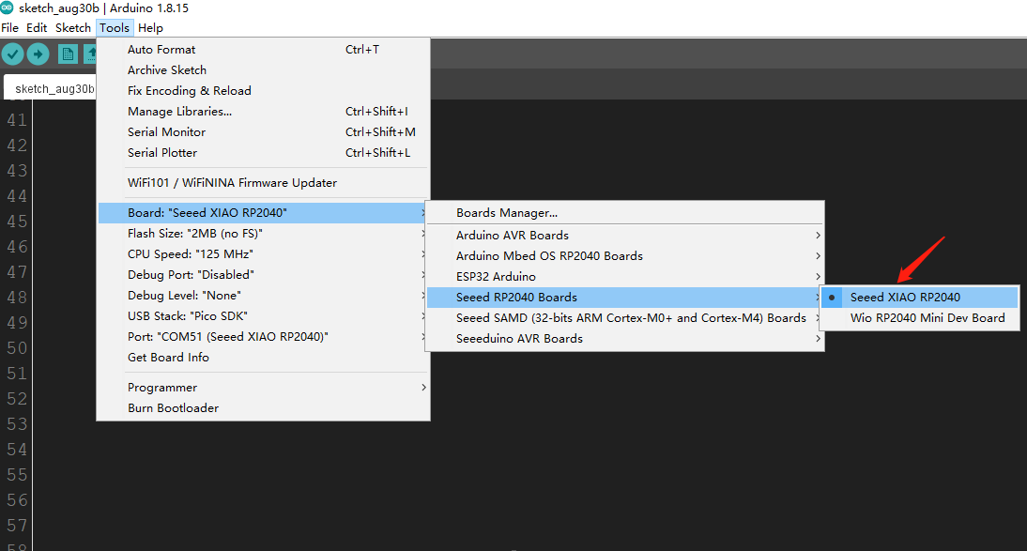Open the Debug Level submenu

click(x=263, y=296)
